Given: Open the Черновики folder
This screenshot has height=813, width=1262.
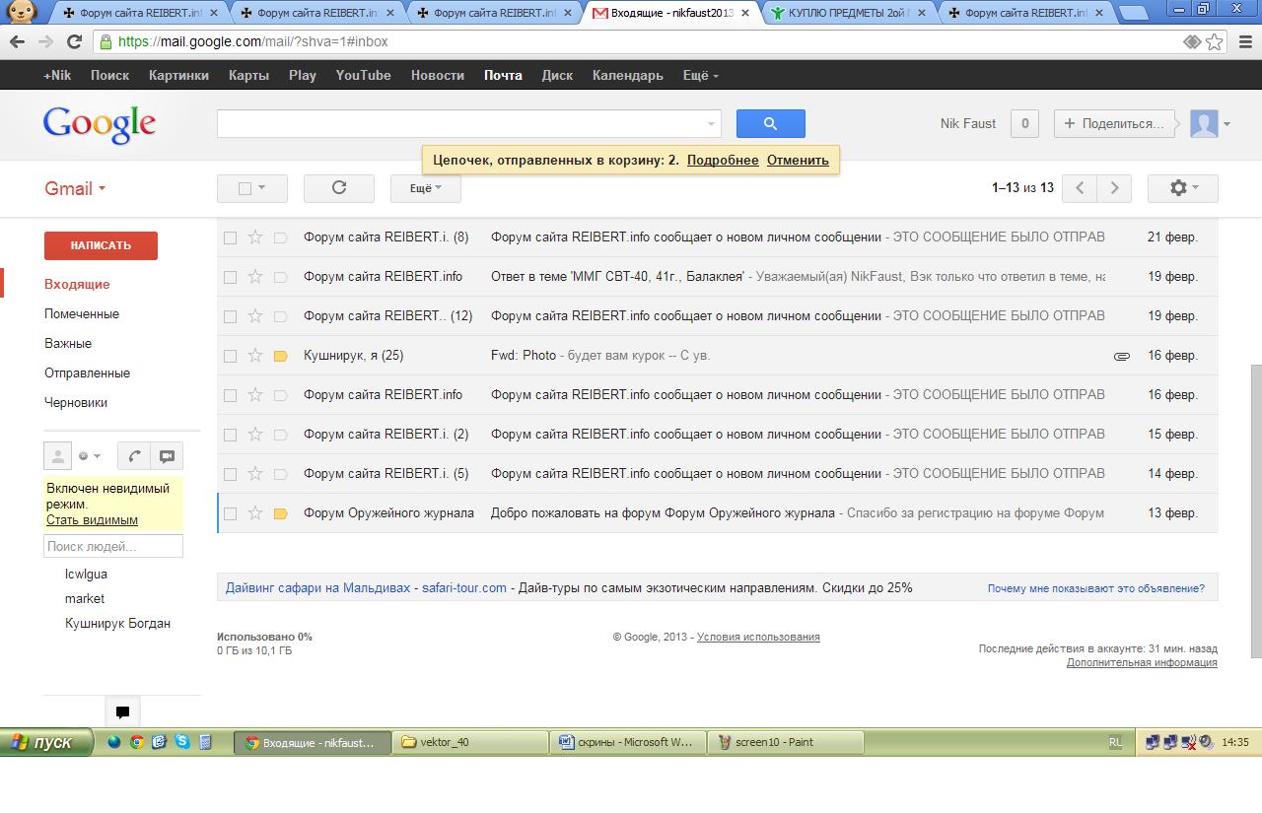Looking at the screenshot, I should click(x=76, y=403).
